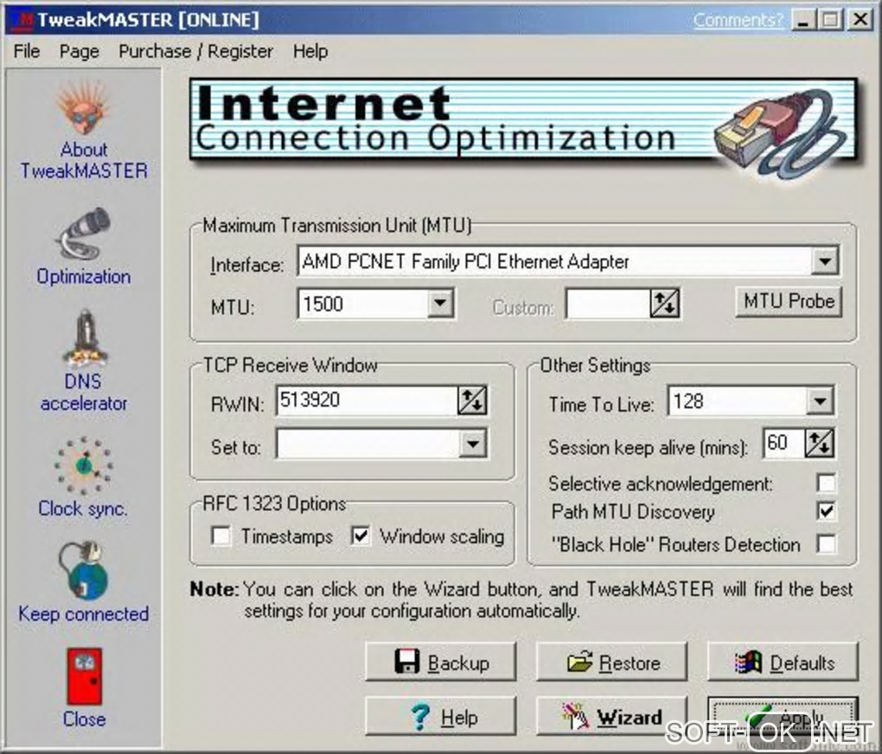Click the Restore button
Image resolution: width=882 pixels, height=754 pixels.
(x=611, y=662)
